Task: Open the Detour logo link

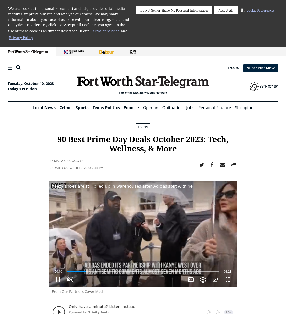Action: coord(106,52)
